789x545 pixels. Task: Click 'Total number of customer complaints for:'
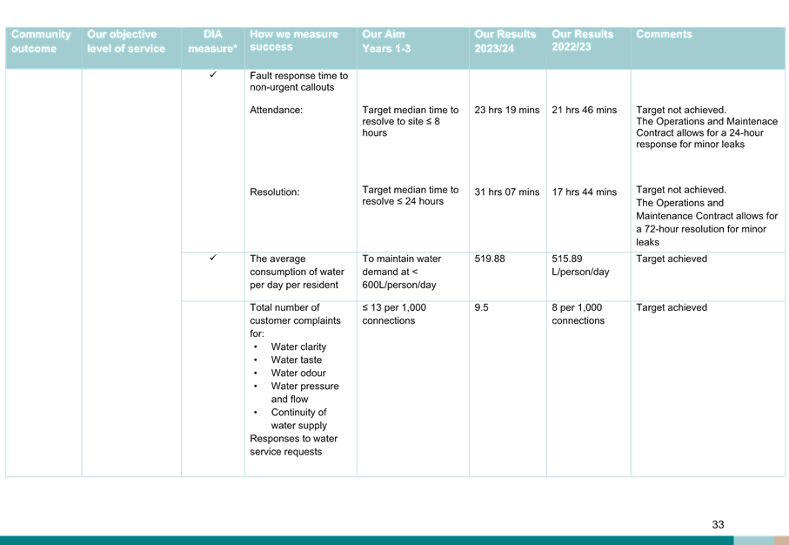295,320
